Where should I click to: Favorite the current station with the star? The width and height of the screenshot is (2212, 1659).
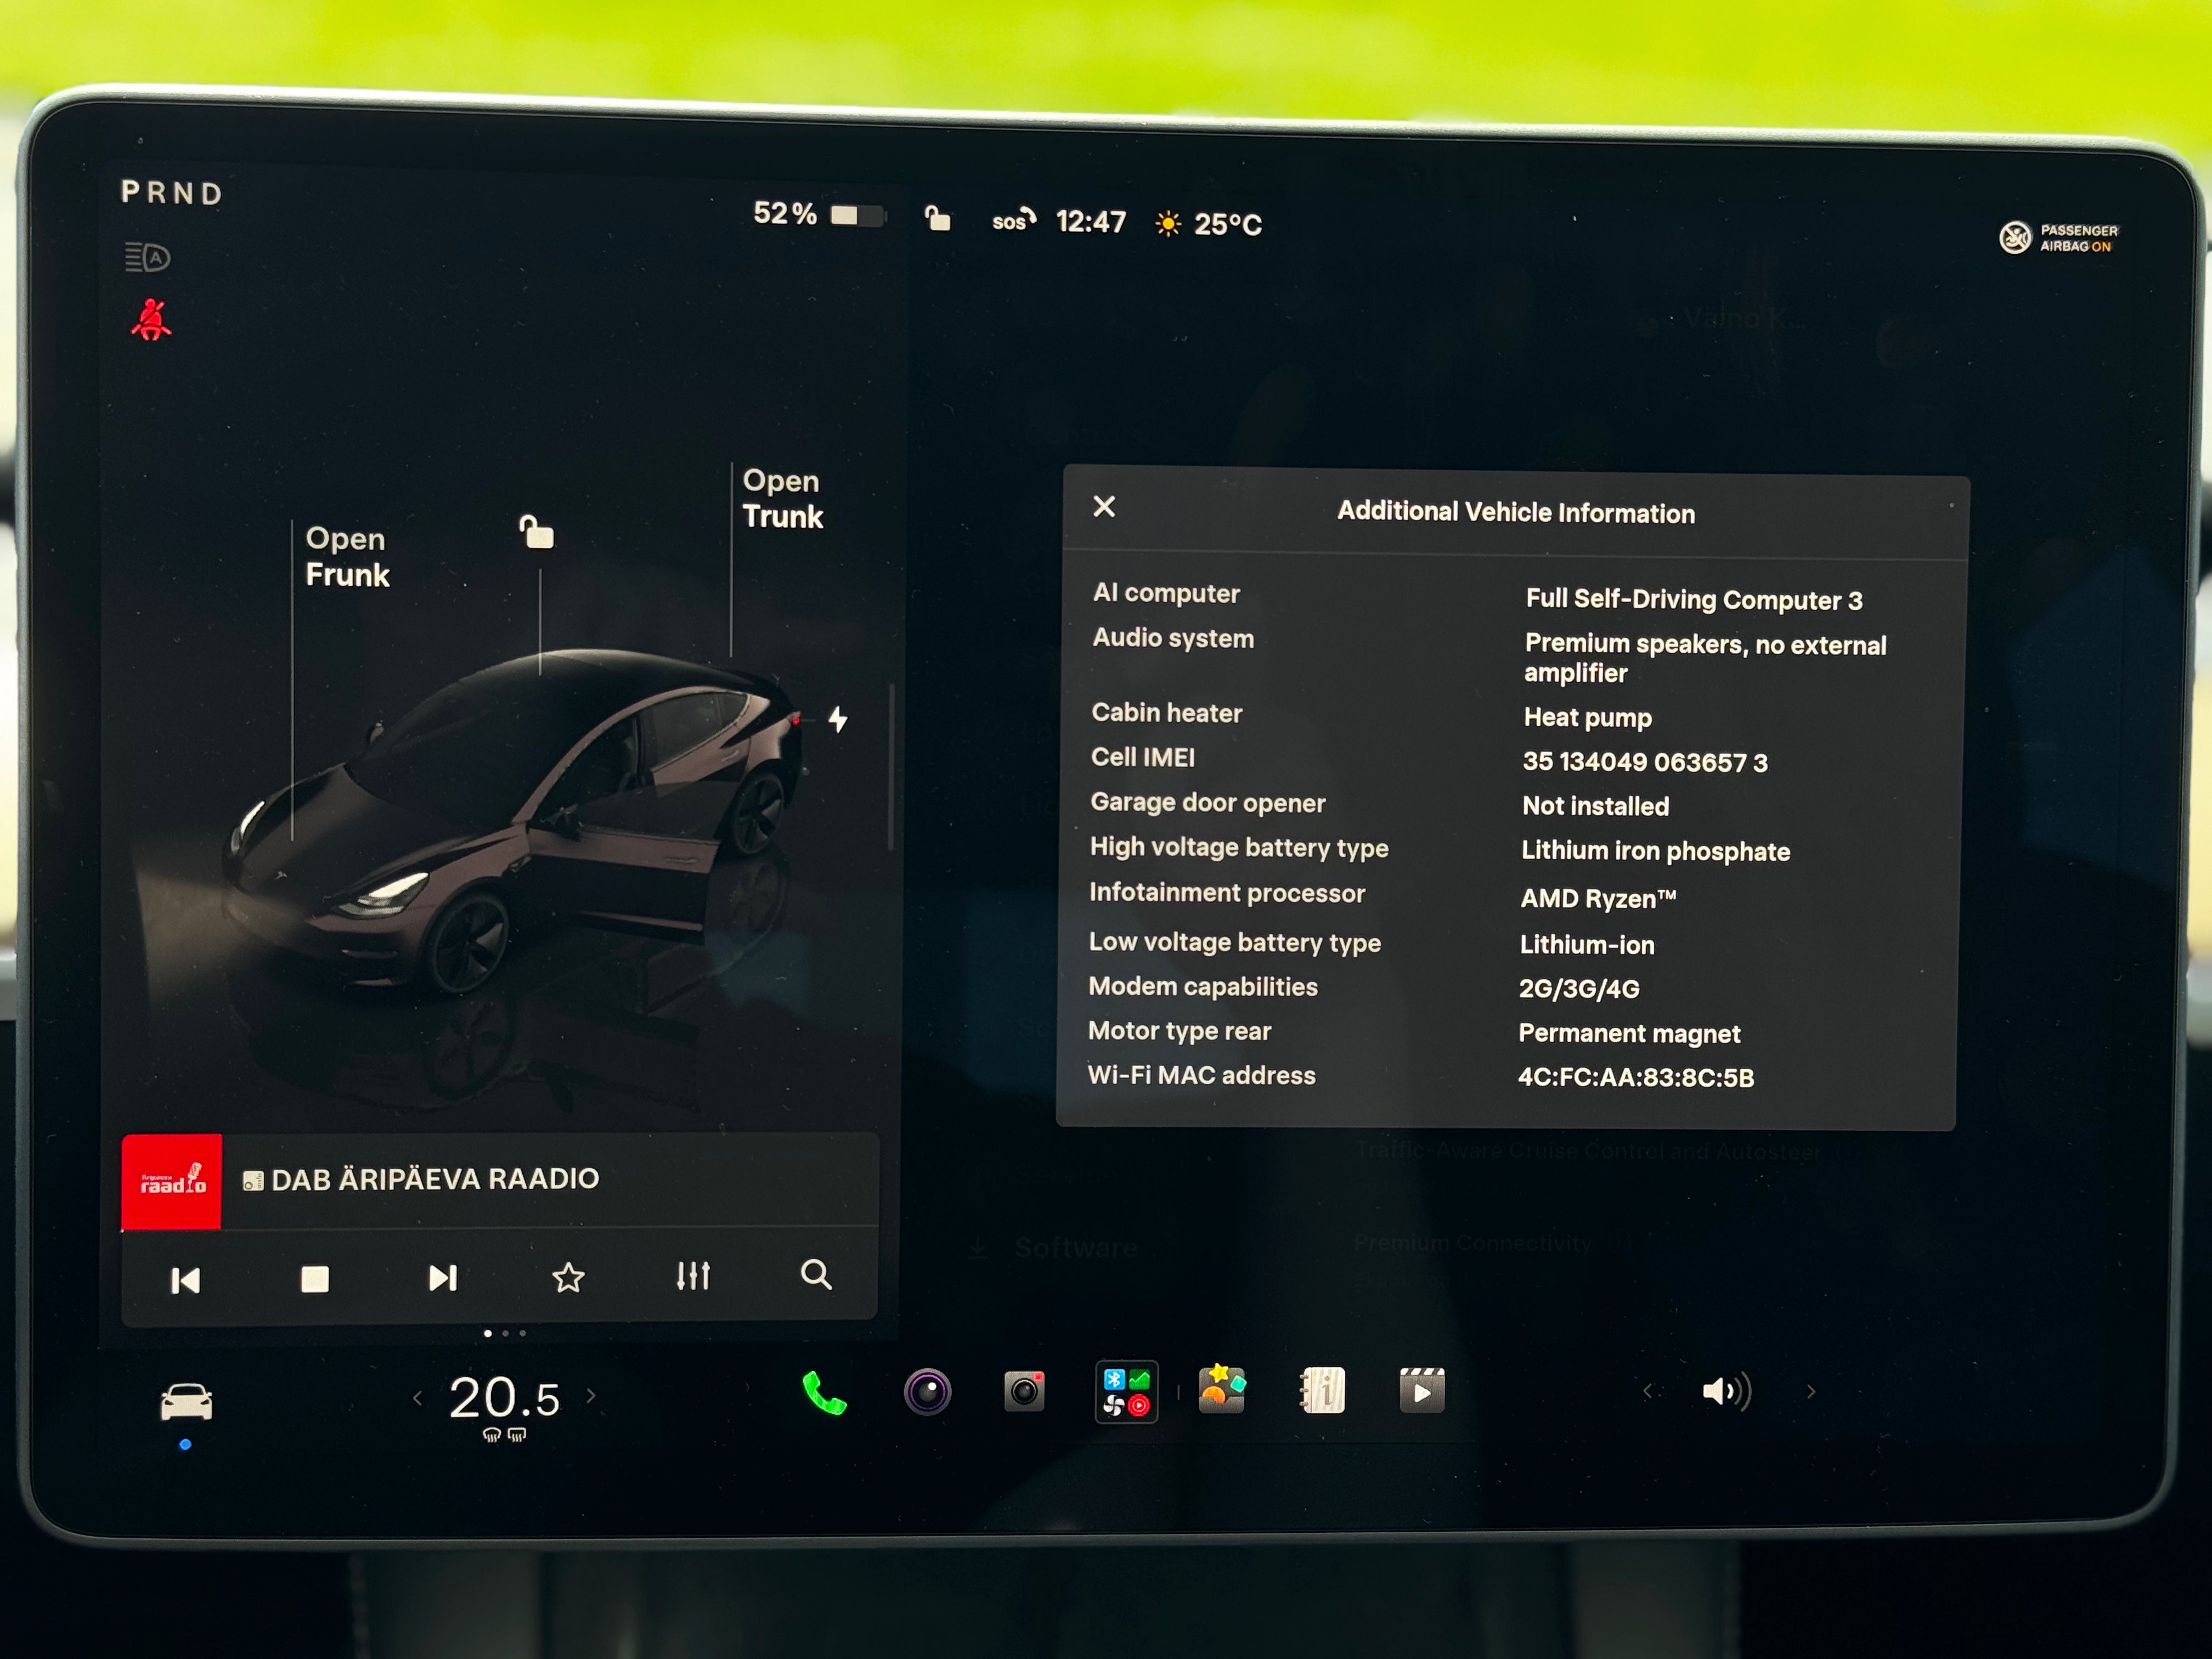tap(568, 1277)
